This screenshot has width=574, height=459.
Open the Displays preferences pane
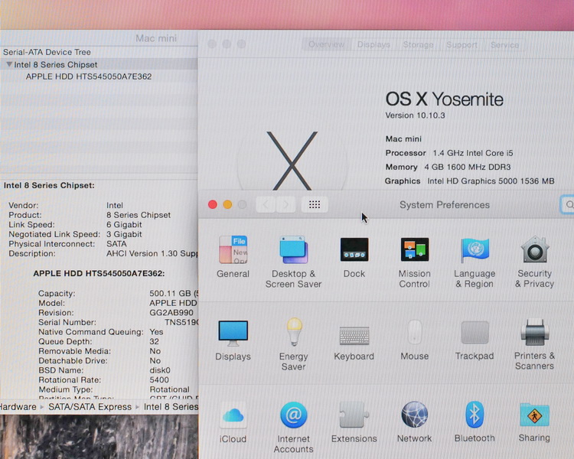[233, 340]
